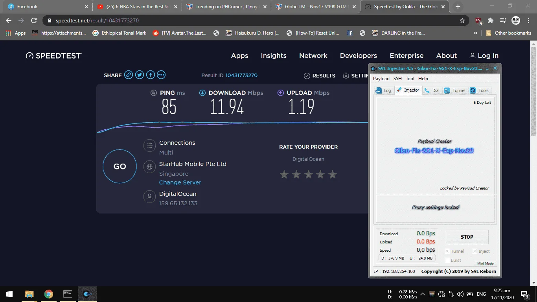Click the Change Server link
The width and height of the screenshot is (537, 302).
click(x=180, y=182)
